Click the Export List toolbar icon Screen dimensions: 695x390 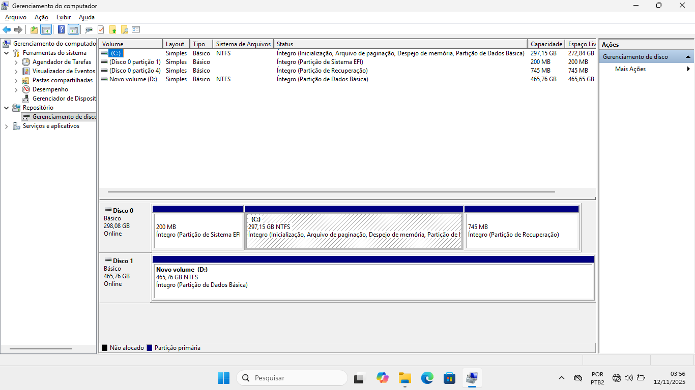pyautogui.click(x=136, y=29)
